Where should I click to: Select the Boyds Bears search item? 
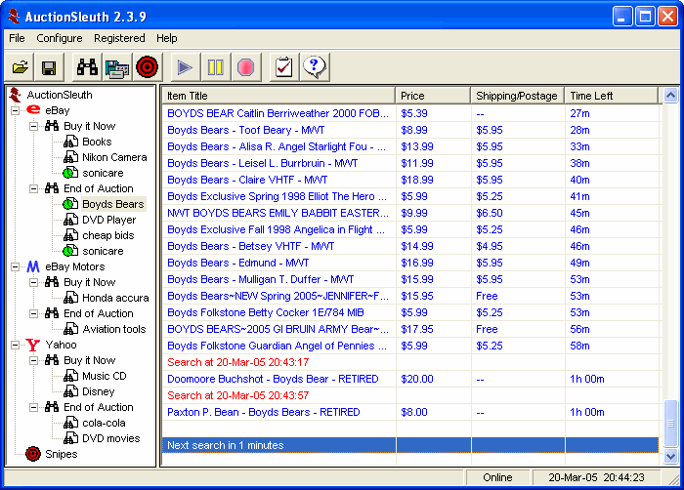[x=113, y=204]
